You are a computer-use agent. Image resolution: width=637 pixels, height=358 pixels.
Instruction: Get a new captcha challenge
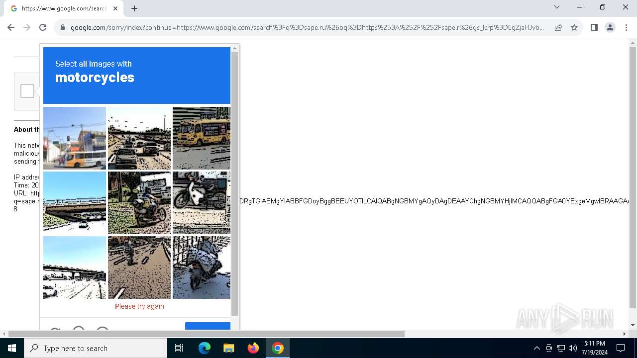coord(55,329)
